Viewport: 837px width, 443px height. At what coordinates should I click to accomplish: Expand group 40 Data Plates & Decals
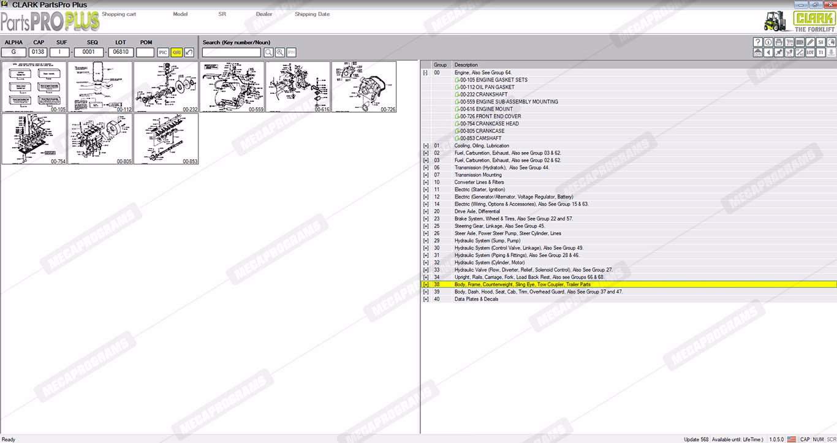tap(425, 299)
